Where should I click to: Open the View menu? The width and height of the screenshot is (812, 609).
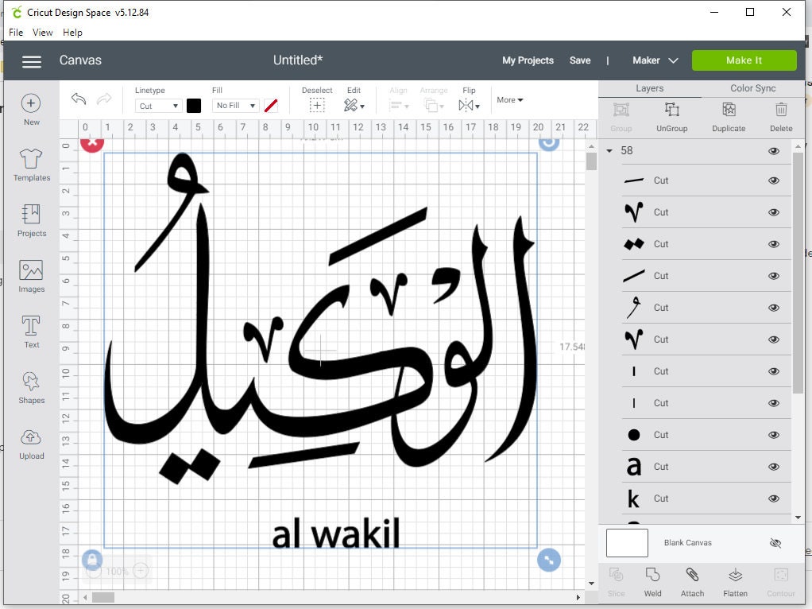(42, 33)
